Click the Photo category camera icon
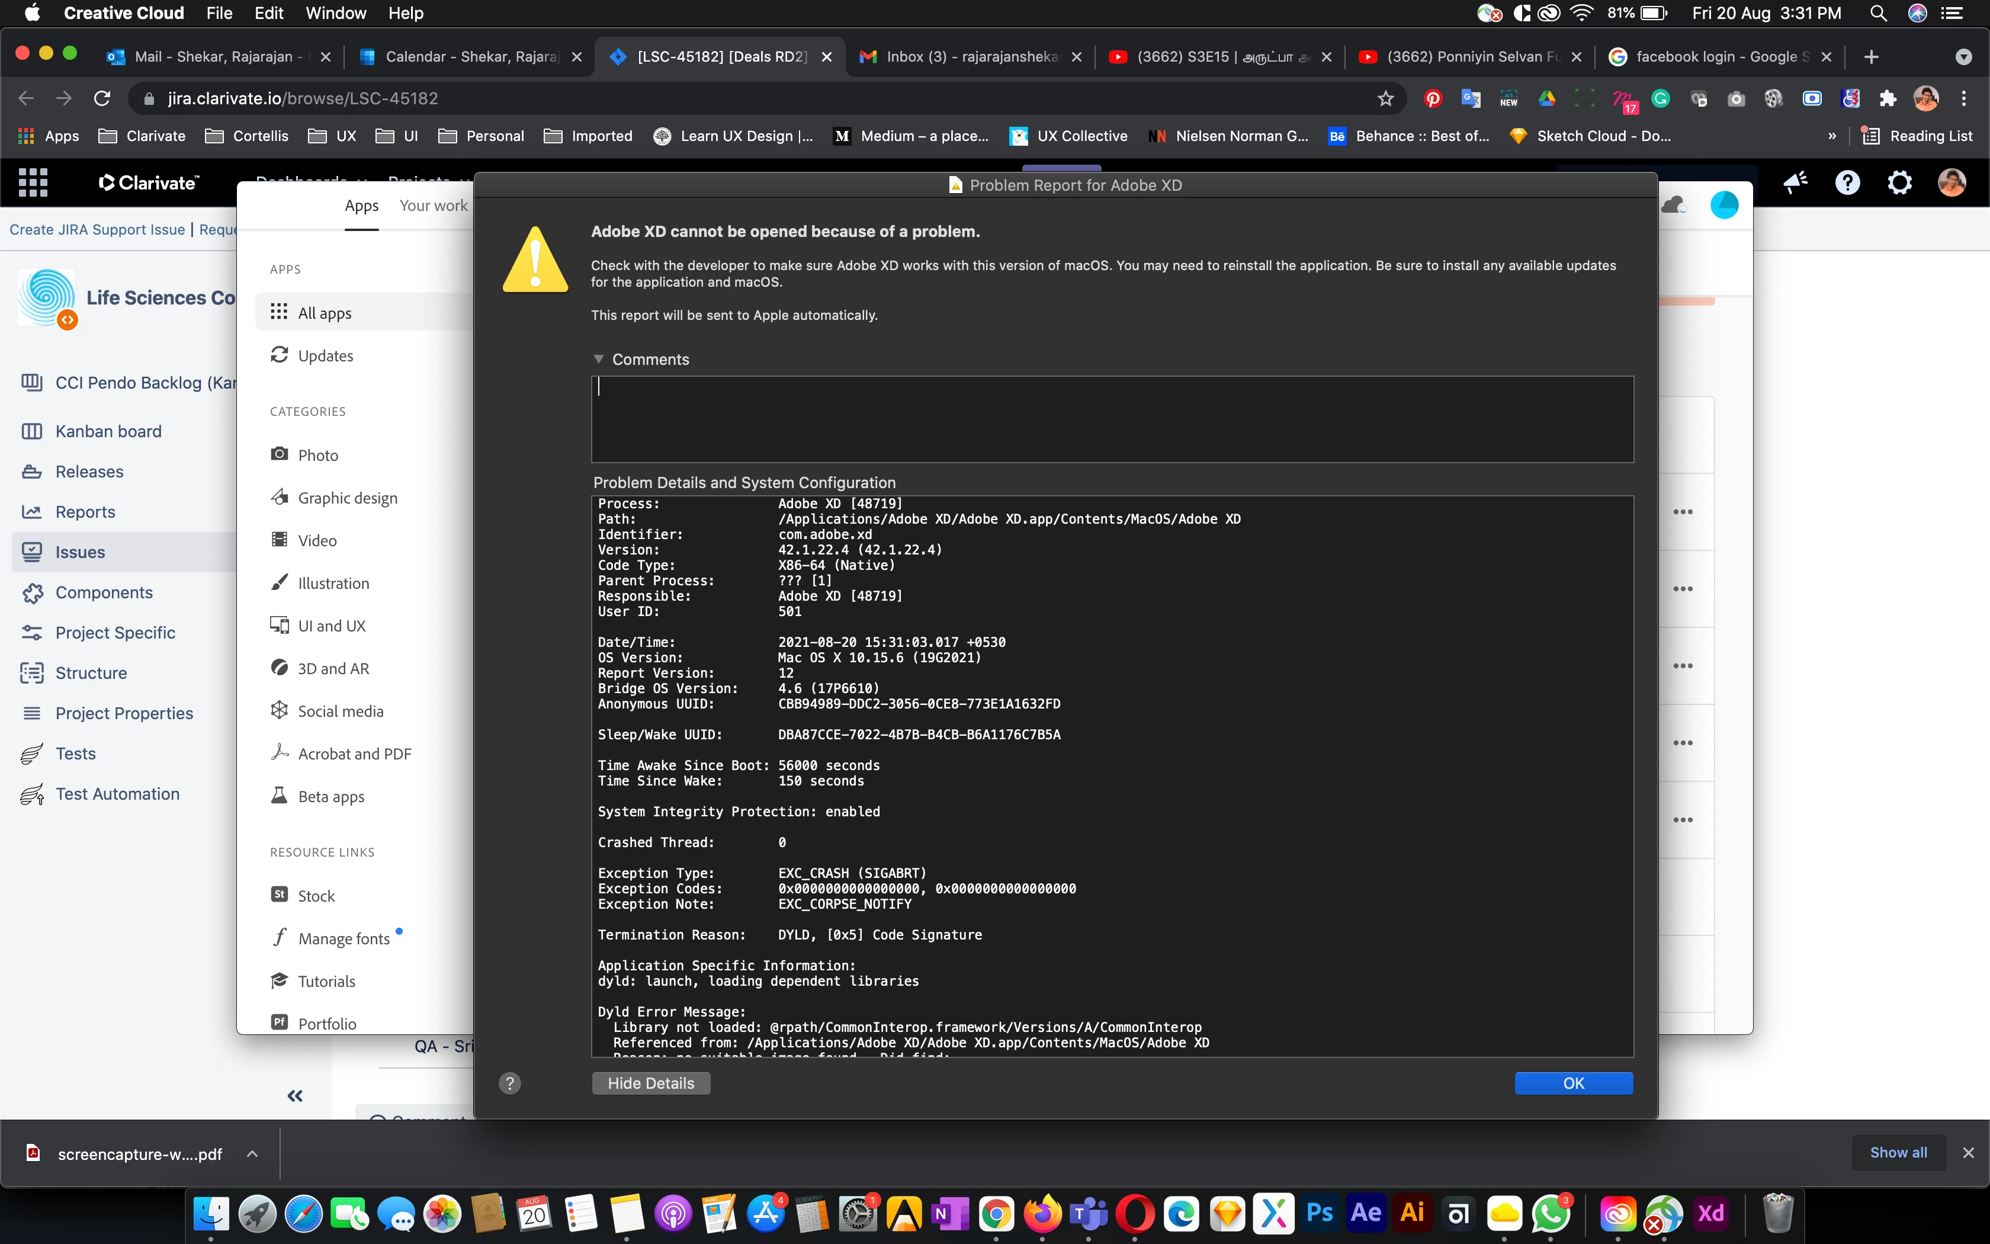 pyautogui.click(x=280, y=454)
